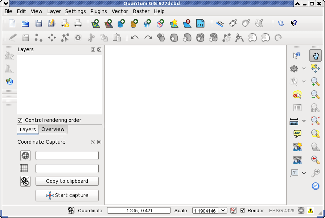Open the File menu
The height and width of the screenshot is (218, 325).
[8, 11]
